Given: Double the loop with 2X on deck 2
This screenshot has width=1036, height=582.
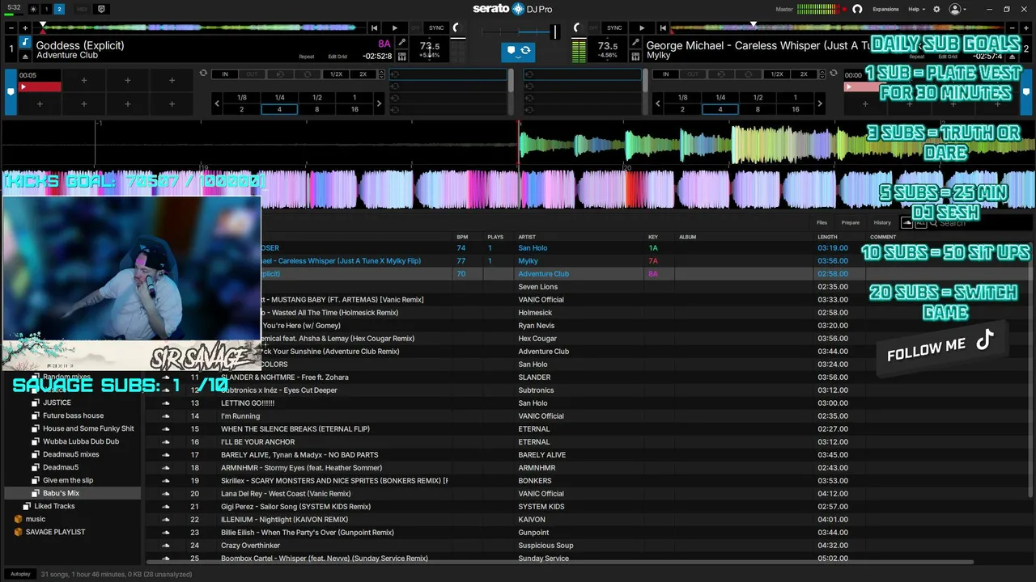Looking at the screenshot, I should click(804, 74).
